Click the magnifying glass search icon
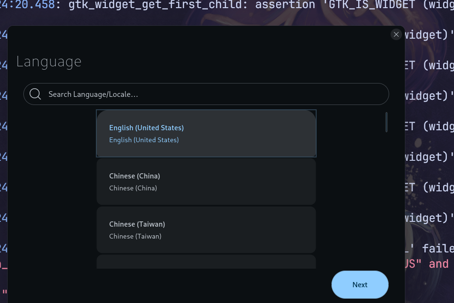 click(35, 94)
